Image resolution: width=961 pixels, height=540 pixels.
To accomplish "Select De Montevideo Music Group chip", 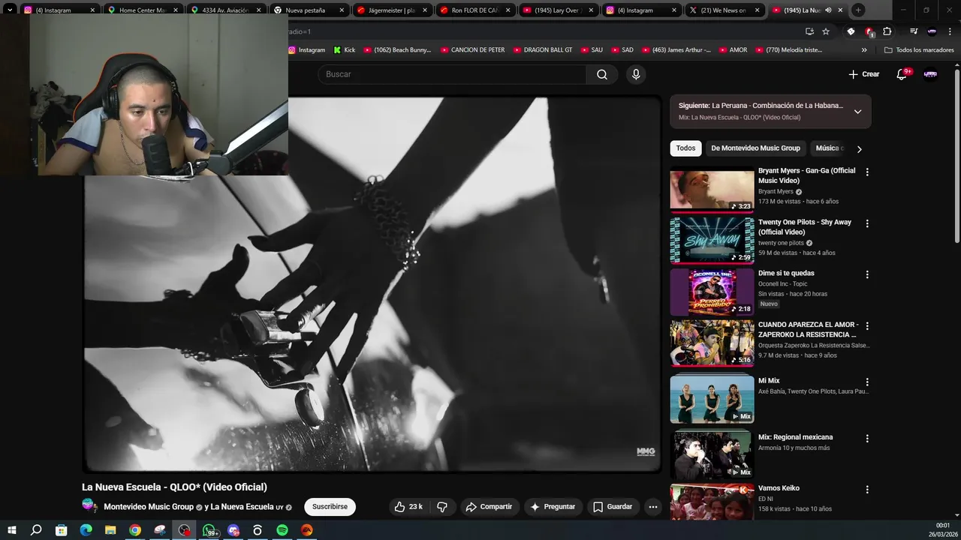I will (755, 148).
